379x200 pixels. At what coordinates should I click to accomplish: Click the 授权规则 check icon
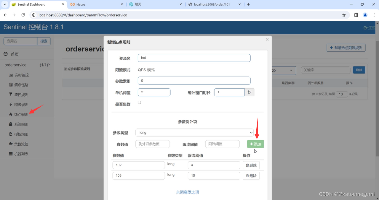coord(11,134)
